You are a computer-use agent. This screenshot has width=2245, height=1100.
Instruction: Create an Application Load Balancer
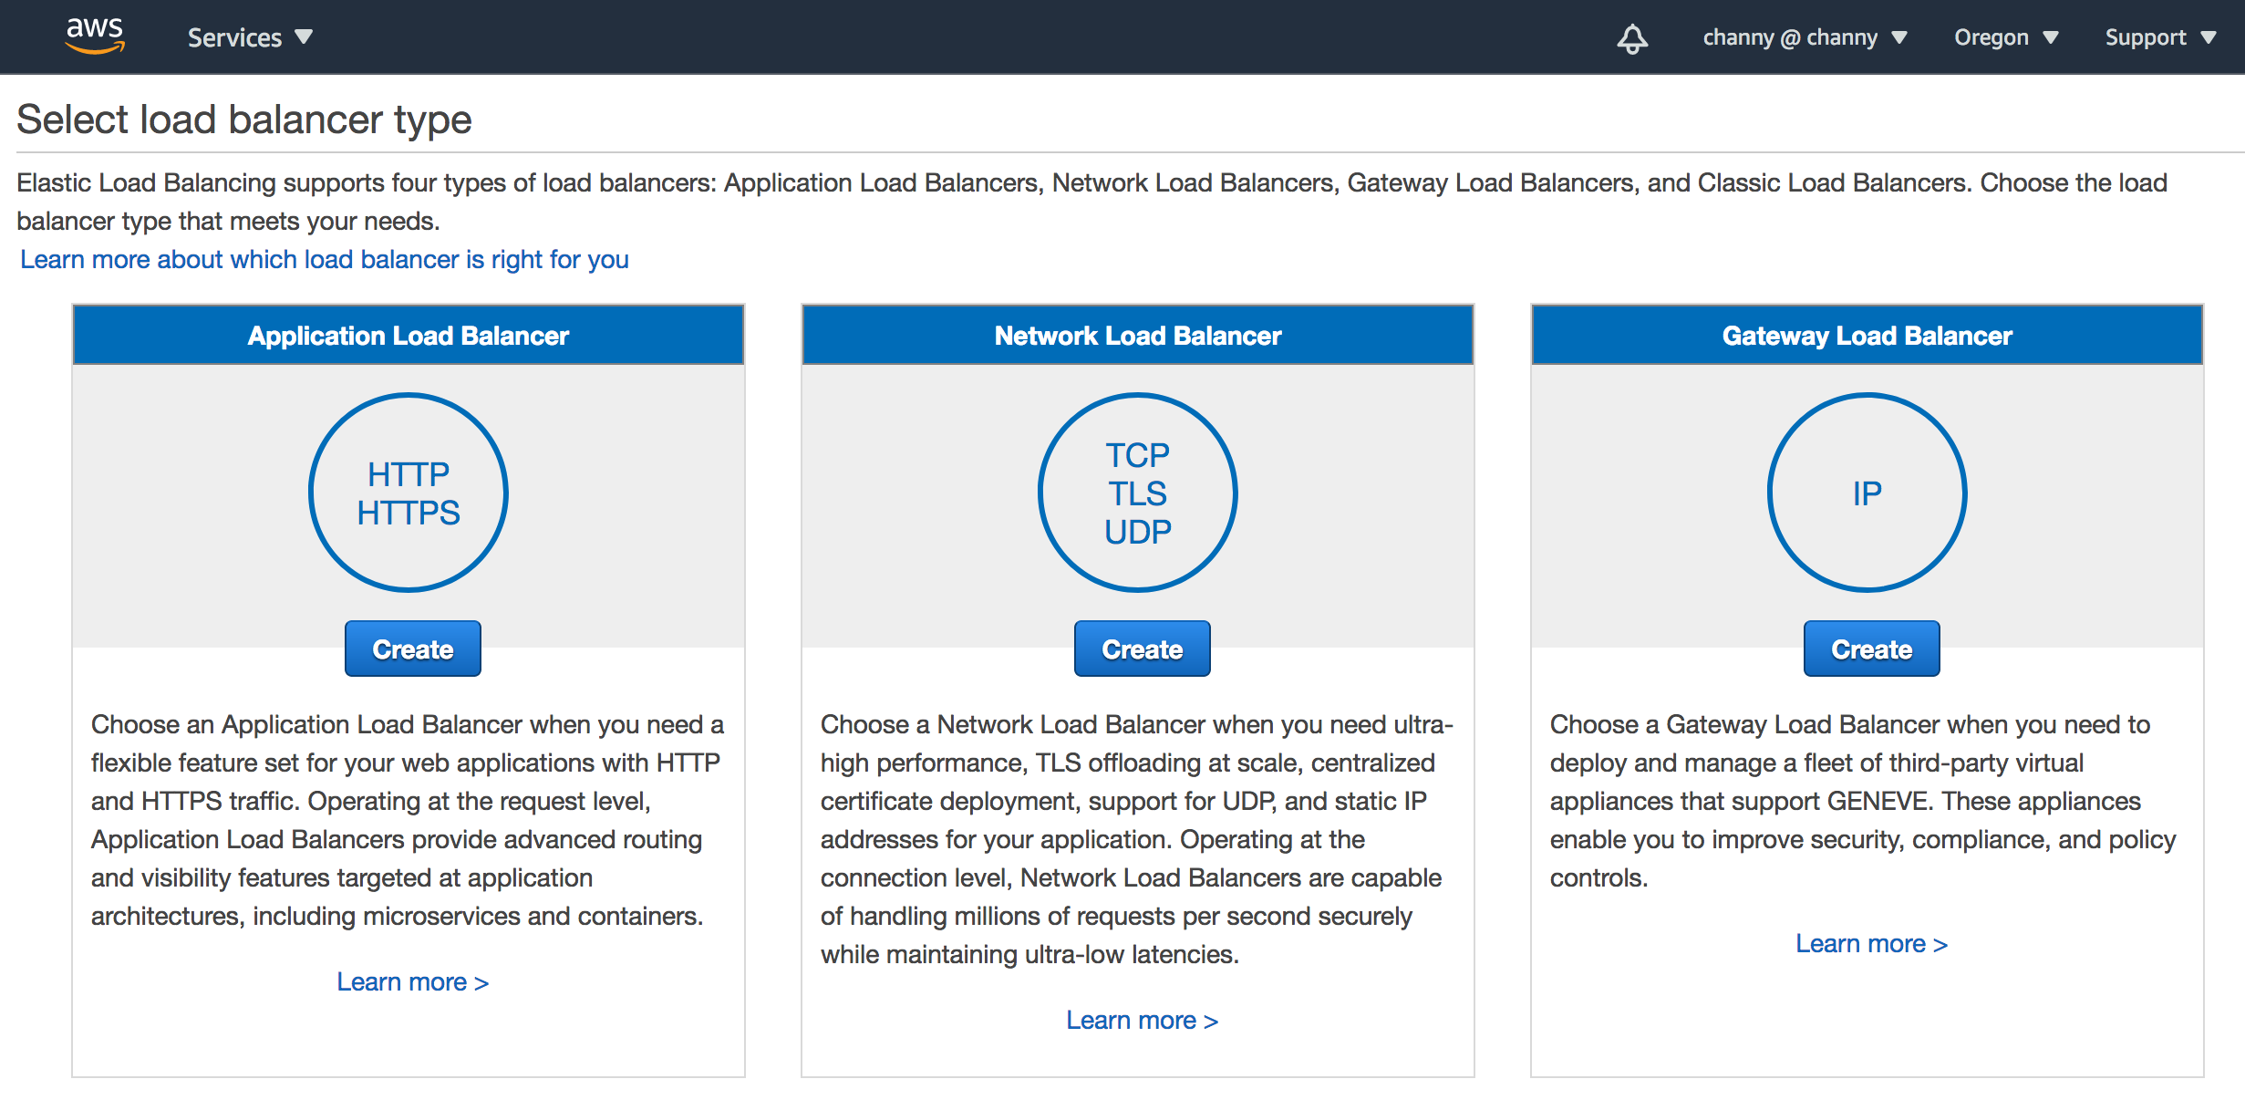(412, 649)
